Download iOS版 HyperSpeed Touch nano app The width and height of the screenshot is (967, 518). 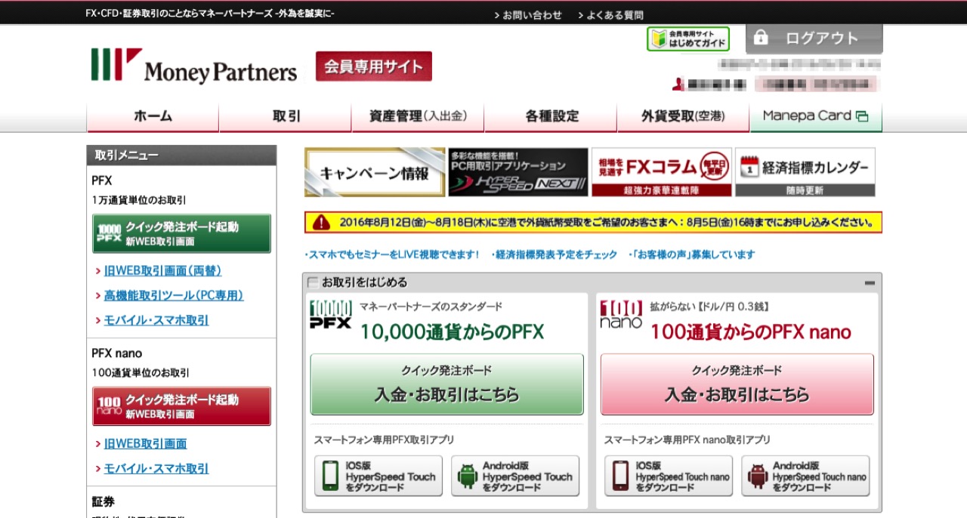click(x=669, y=476)
